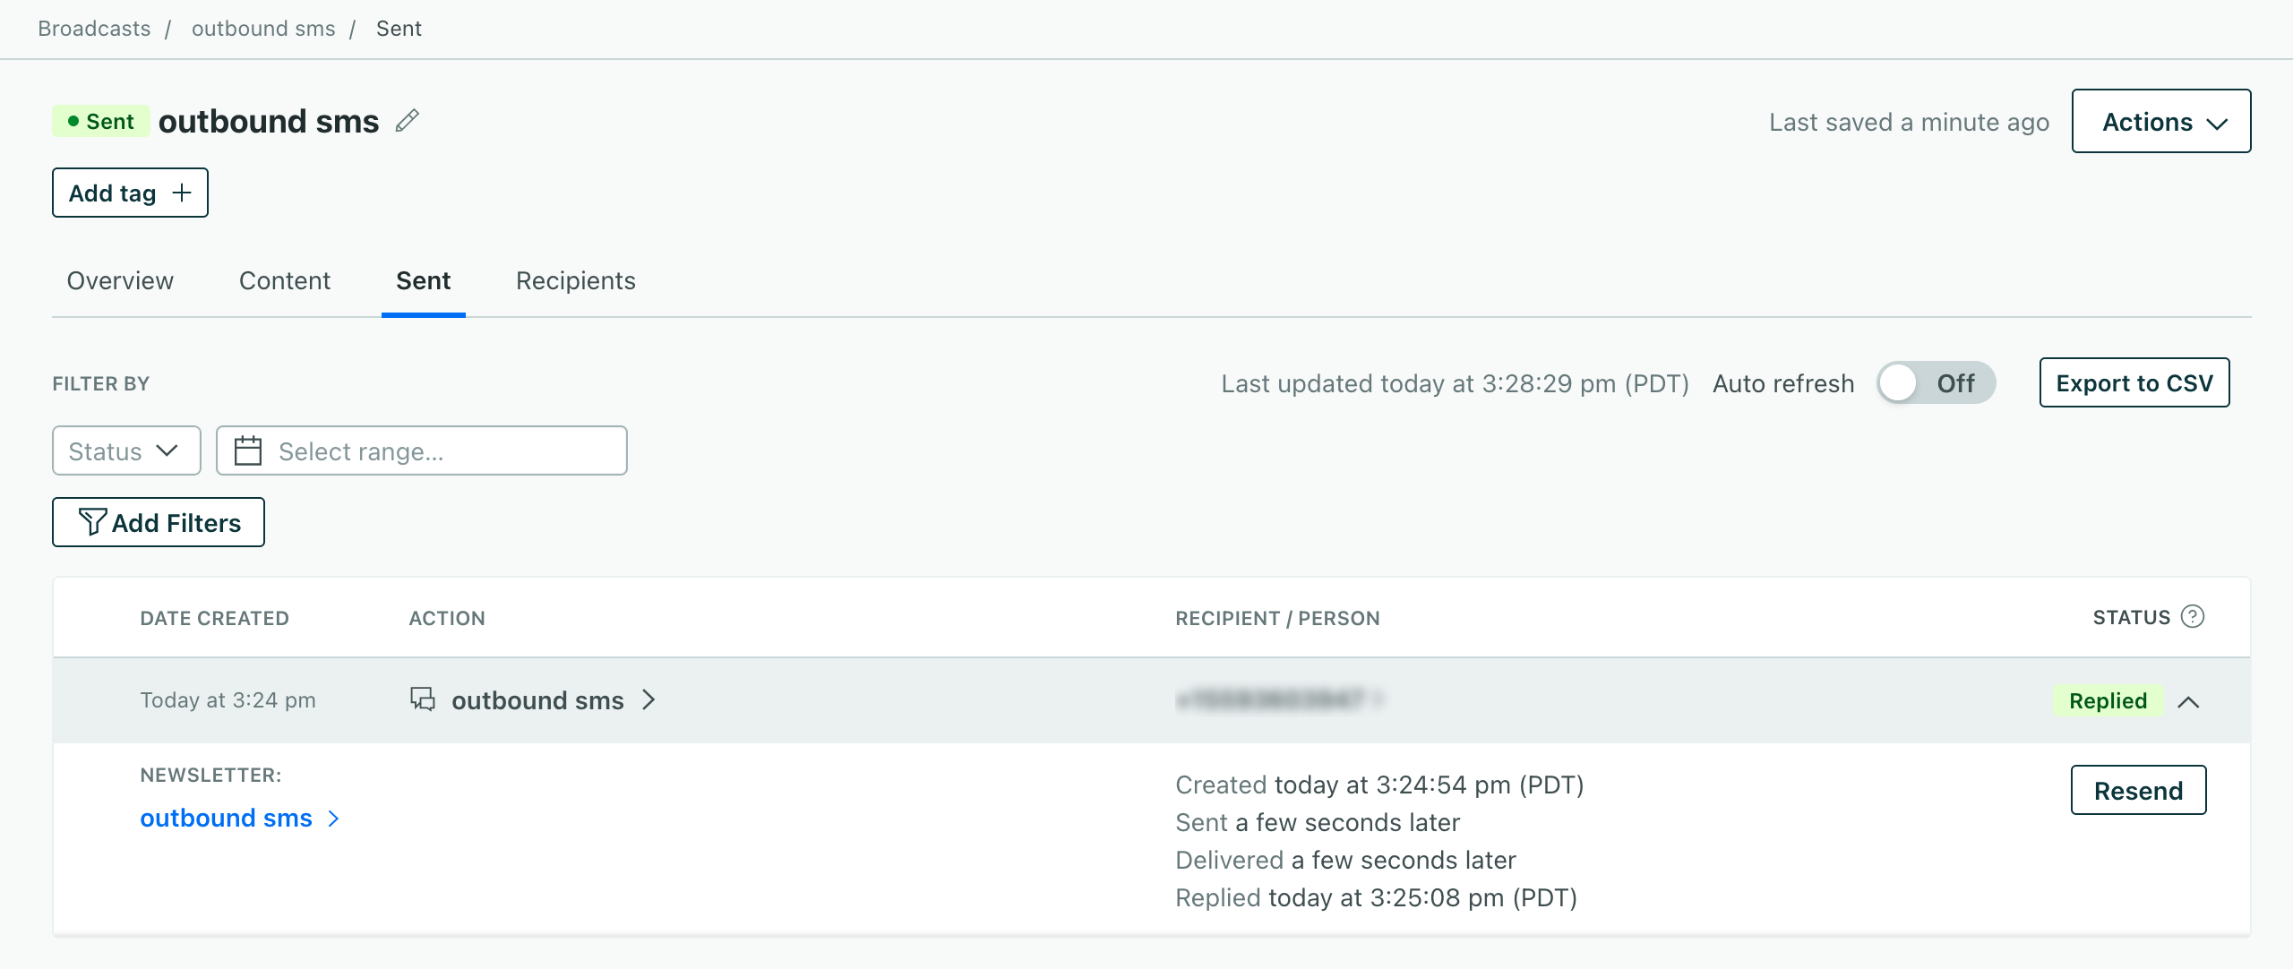
Task: Open the Status filter dropdown
Action: (125, 450)
